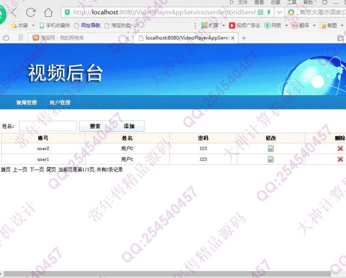The height and width of the screenshot is (278, 346).
Task: Select the localhost:8080 VideoPlayerAppService tab
Action: [186, 38]
